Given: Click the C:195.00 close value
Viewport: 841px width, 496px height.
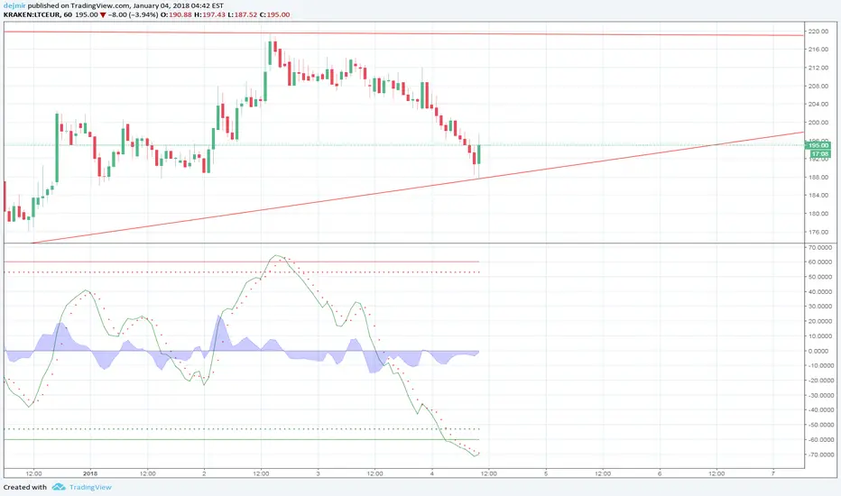Looking at the screenshot, I should click(x=274, y=14).
